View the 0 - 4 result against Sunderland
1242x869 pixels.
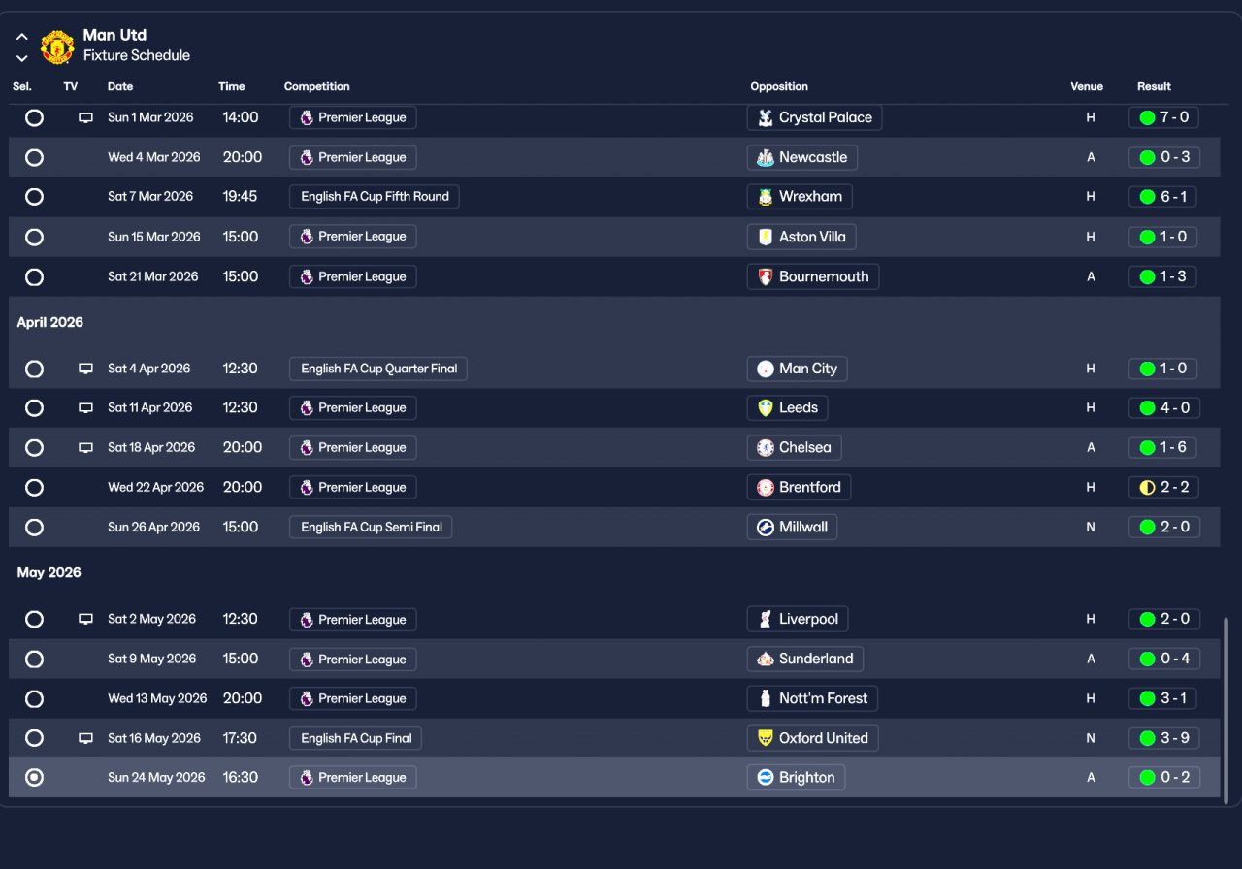tap(1164, 659)
